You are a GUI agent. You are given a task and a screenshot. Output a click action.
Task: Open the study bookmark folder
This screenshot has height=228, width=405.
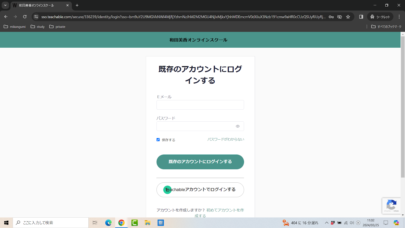point(38,27)
